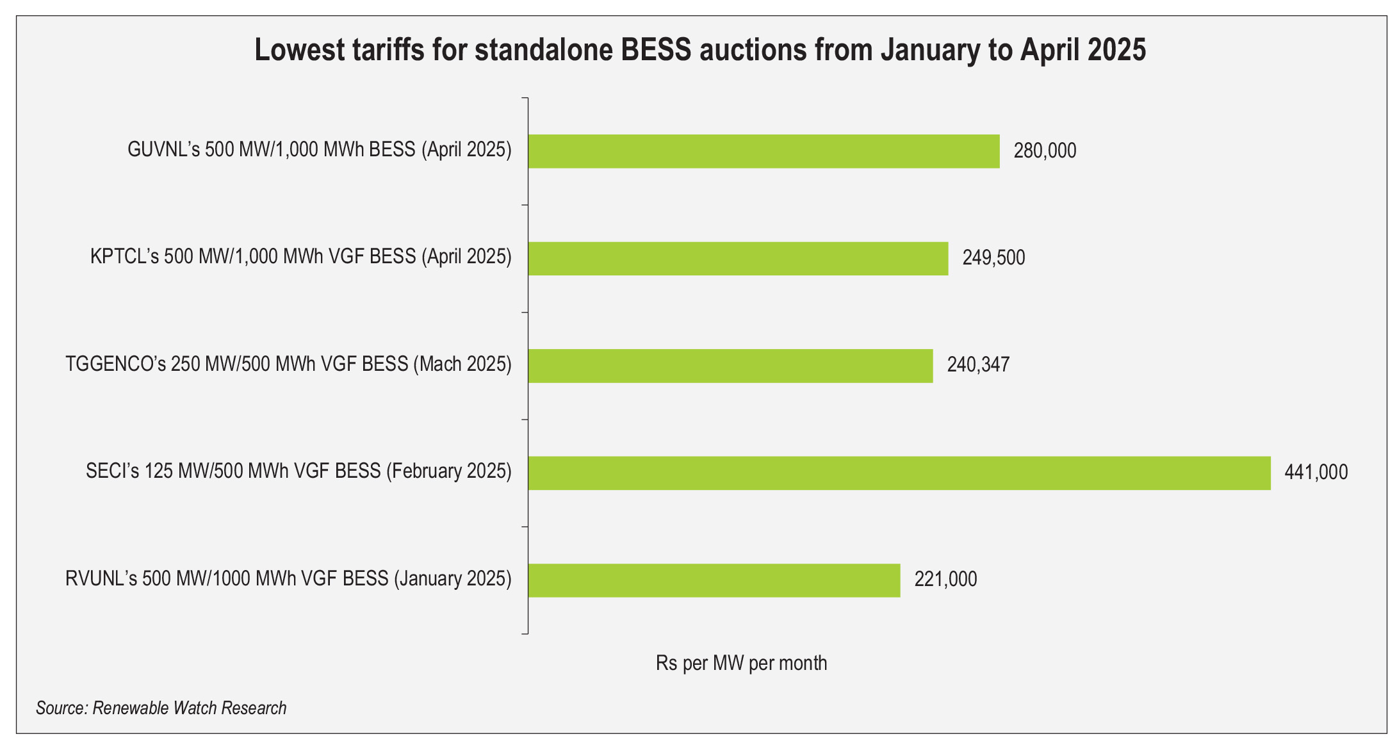Viewport: 1397px width, 750px height.
Task: Select the TGGENCO March 2025 bar
Action: [730, 366]
